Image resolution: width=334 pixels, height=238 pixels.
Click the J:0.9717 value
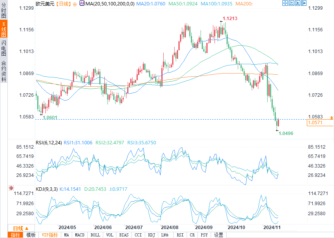[118, 189]
